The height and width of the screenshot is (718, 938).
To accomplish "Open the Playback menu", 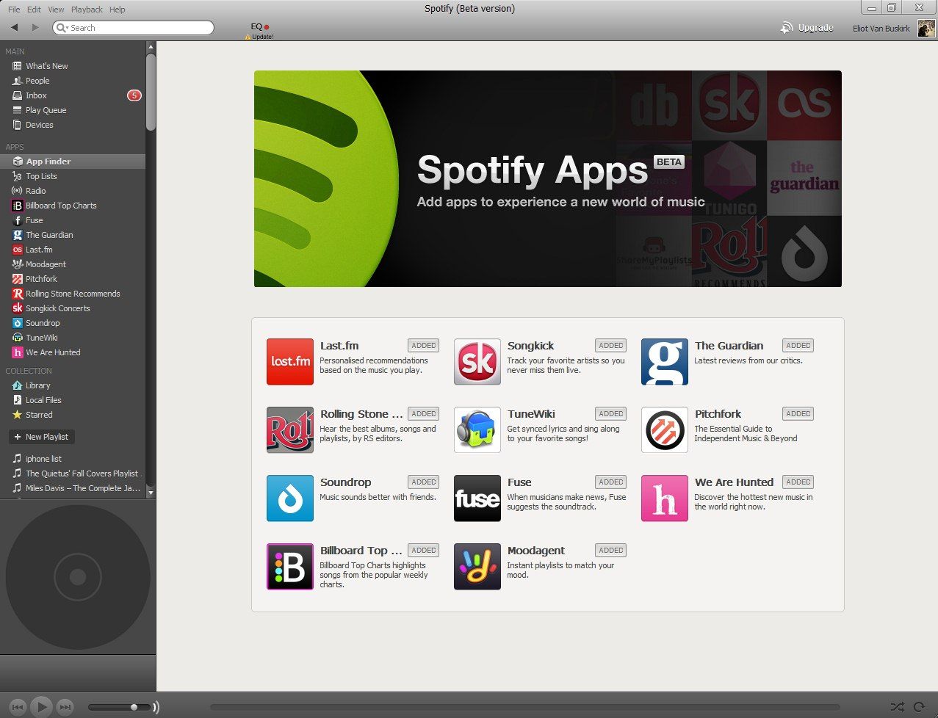I will (87, 10).
